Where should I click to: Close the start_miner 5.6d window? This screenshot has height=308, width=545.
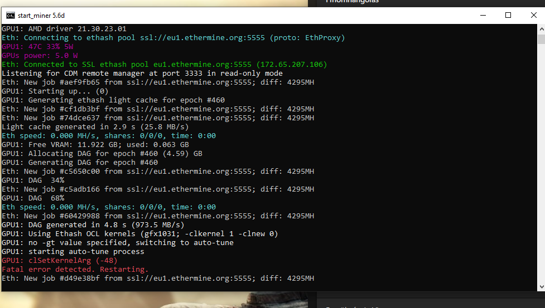pos(533,15)
